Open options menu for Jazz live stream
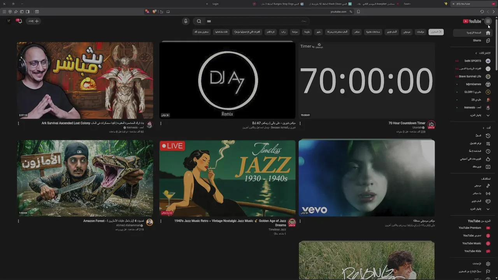The image size is (498, 280). [x=161, y=221]
